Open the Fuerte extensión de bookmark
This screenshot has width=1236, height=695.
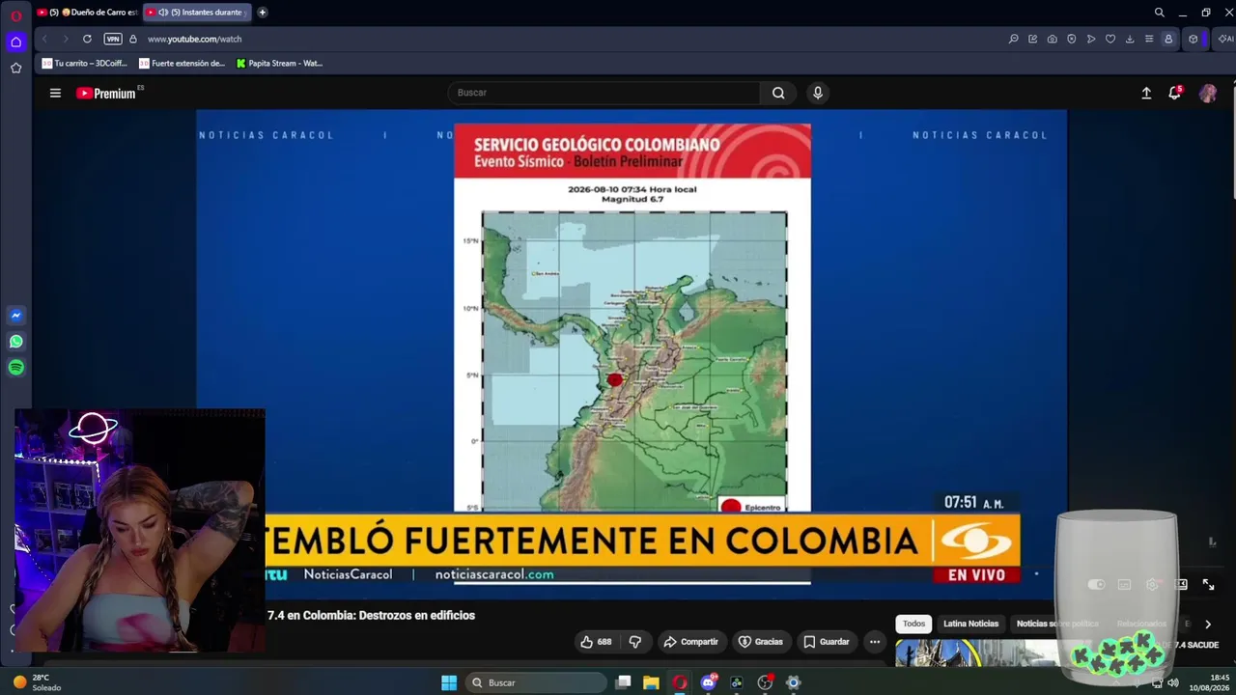[x=182, y=63]
